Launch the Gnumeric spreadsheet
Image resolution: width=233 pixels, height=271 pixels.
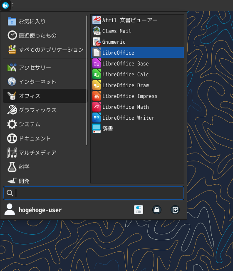pyautogui.click(x=137, y=42)
